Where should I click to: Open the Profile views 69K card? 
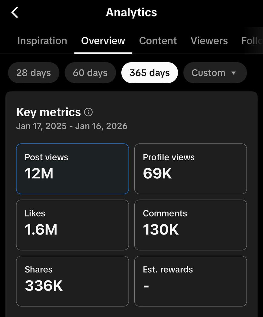pyautogui.click(x=190, y=169)
